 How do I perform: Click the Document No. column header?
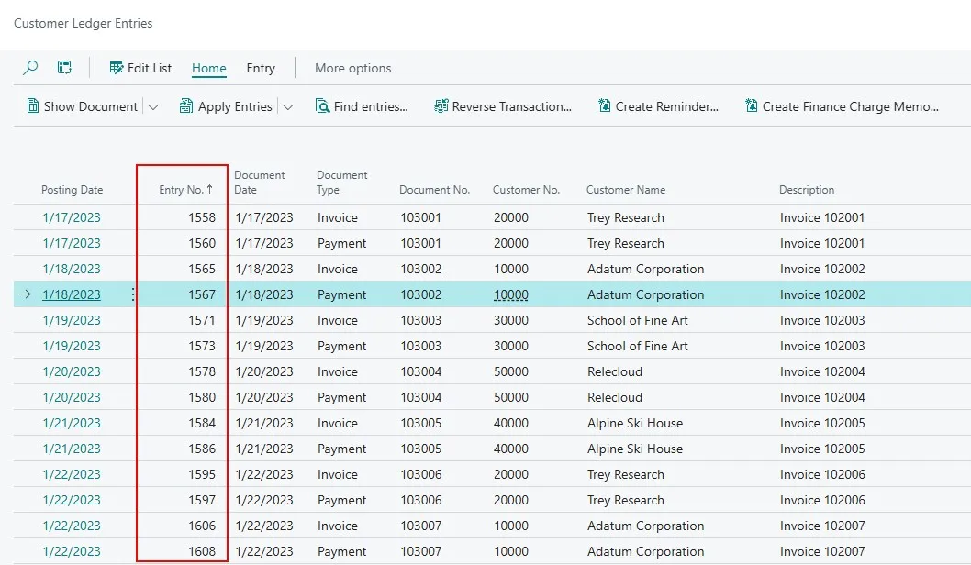point(434,189)
